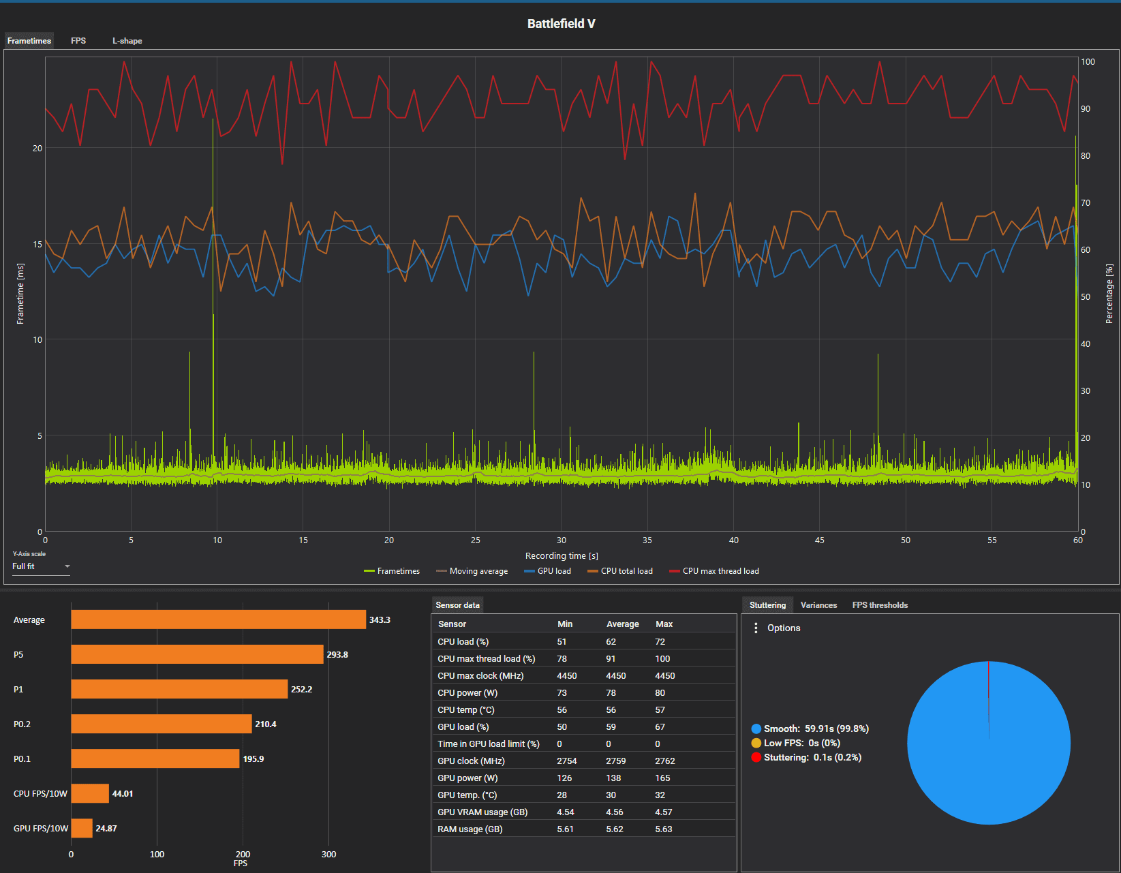Viewport: 1121px width, 873px height.
Task: Select the CPU load (%) row
Action: [x=584, y=641]
